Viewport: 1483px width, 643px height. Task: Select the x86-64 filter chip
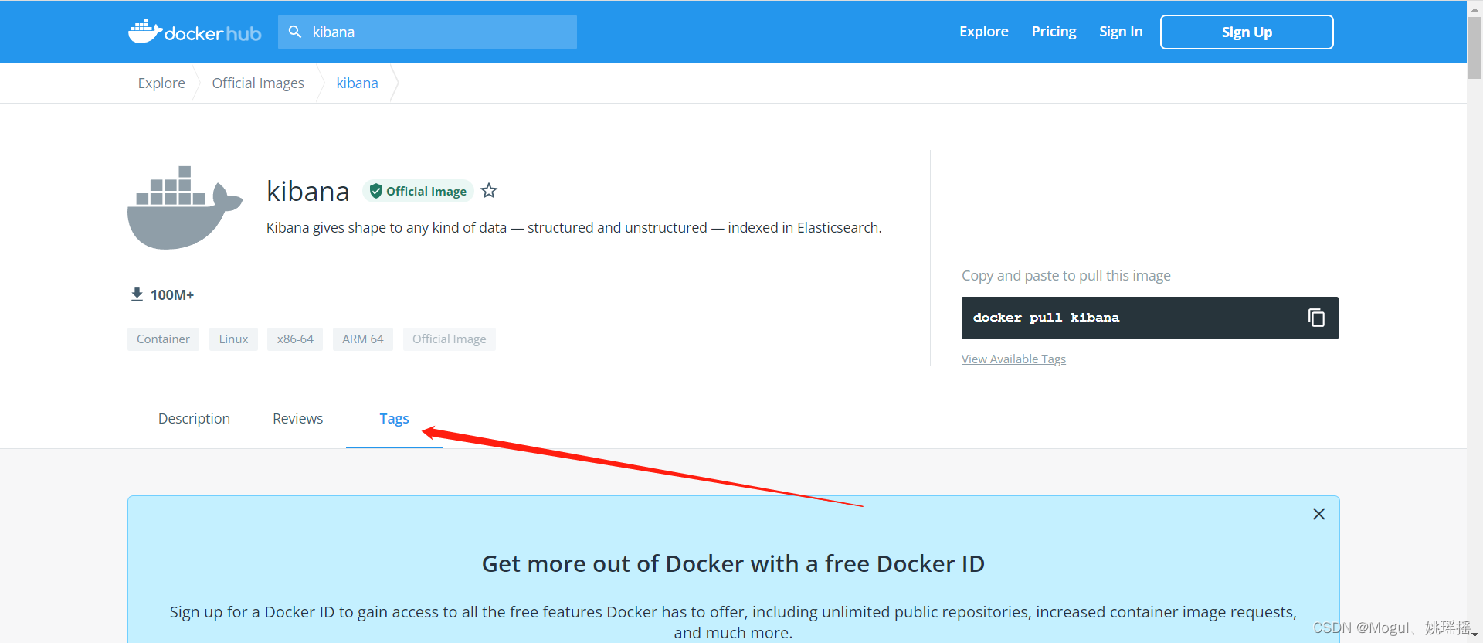[295, 339]
